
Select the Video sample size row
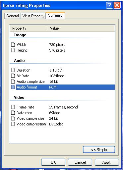[x=63, y=118]
